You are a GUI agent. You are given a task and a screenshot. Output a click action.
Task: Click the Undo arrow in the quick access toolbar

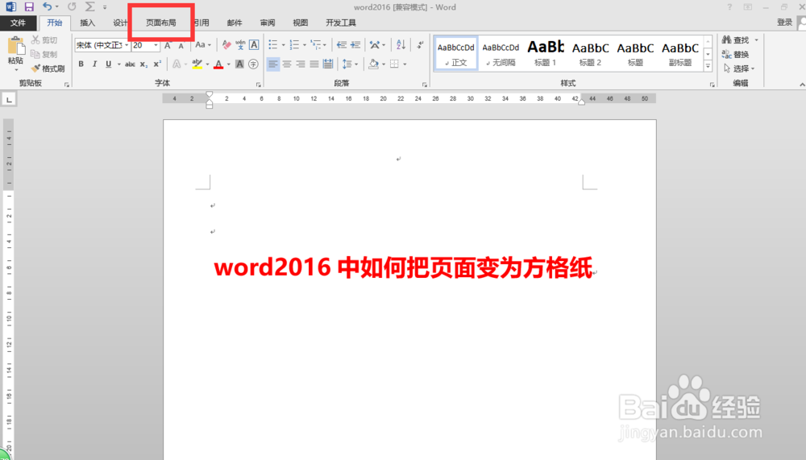(47, 6)
